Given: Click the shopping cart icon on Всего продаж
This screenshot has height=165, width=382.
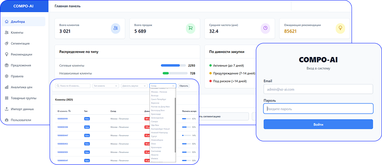Looking at the screenshot, I should click(x=190, y=28).
